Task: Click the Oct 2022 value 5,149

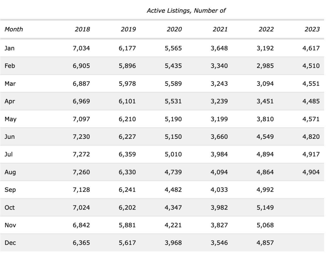Action: tap(266, 207)
